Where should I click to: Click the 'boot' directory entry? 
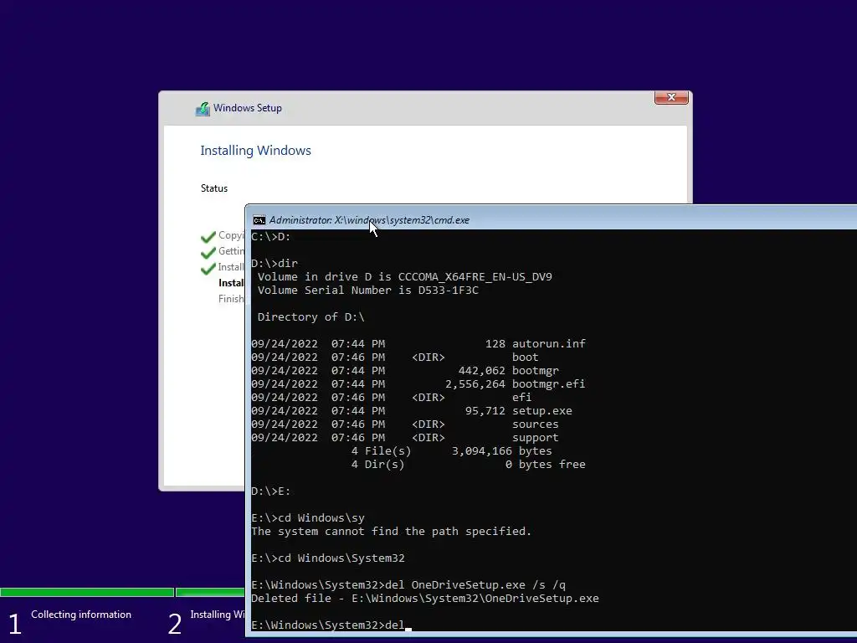point(526,357)
